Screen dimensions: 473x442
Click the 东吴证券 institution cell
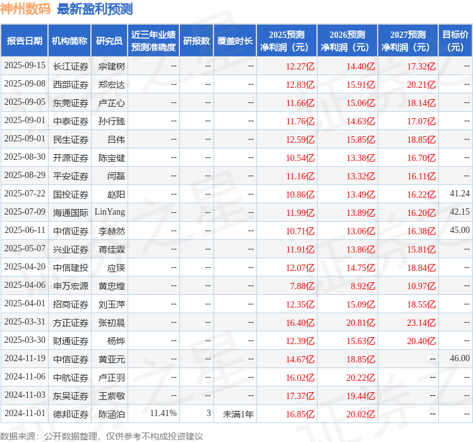point(71,396)
